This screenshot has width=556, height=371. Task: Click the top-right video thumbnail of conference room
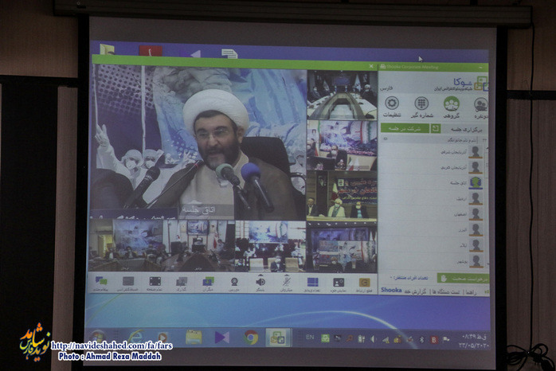(x=342, y=94)
